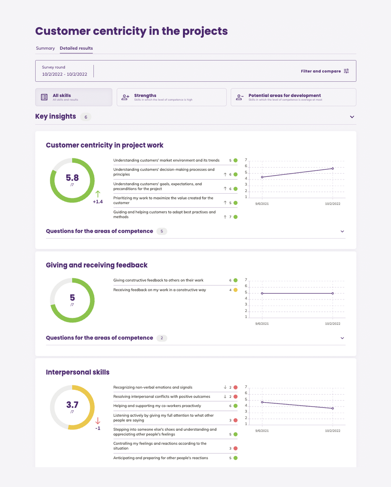This screenshot has height=487, width=391.
Task: Click 9/6/2021 point on Interpersonal skills chart
Action: pos(262,402)
